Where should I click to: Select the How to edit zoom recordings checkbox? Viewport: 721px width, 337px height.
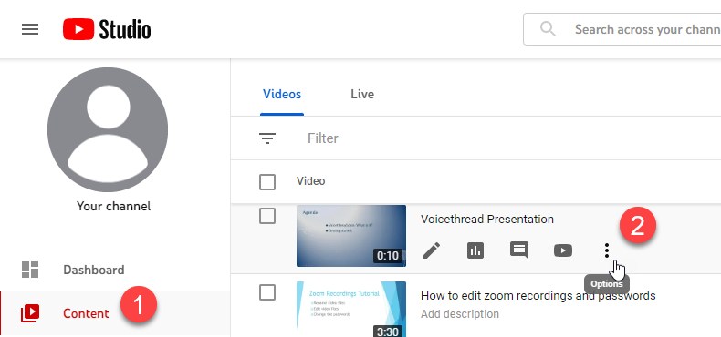tap(267, 292)
